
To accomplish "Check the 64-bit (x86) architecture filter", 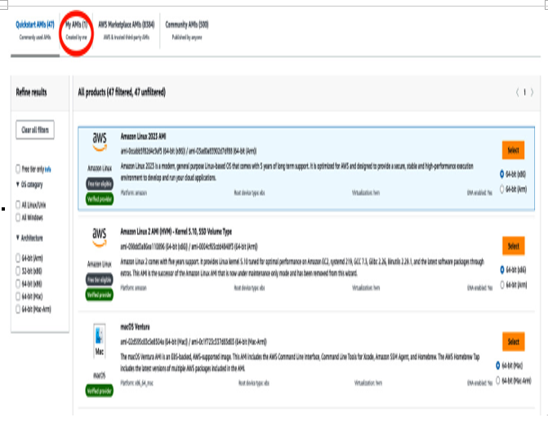I will coord(18,284).
